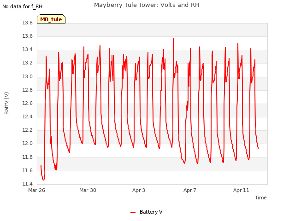The image size is (295, 221).
Task: Click the 13.0 y-axis tick label
Action: point(28,76)
